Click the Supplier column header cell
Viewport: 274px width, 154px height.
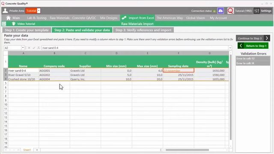point(85,62)
